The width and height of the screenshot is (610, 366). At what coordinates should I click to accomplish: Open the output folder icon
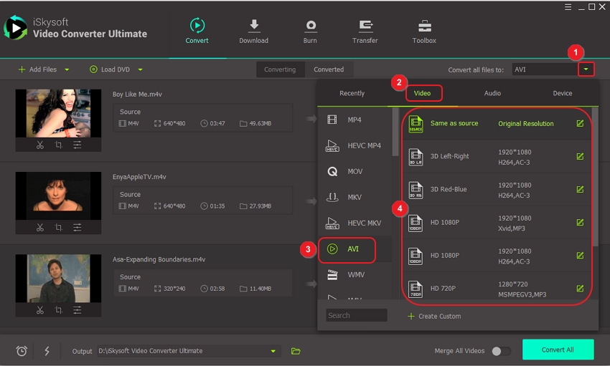296,351
